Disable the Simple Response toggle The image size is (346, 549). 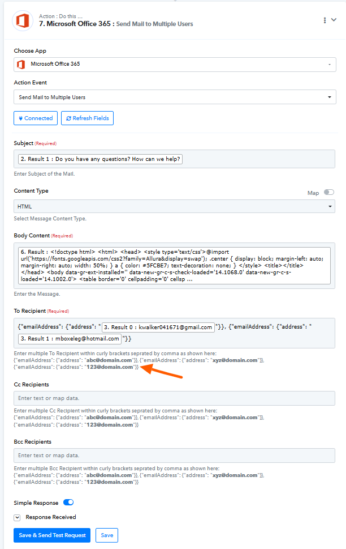(x=68, y=502)
